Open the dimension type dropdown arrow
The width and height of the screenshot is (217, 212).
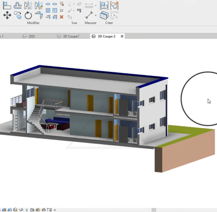pyautogui.click(x=95, y=6)
